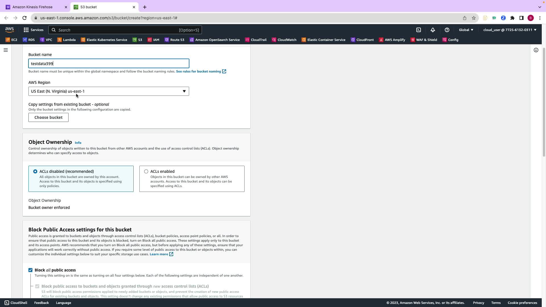The width and height of the screenshot is (546, 307).
Task: Open the CloudWatch favorites shortcut
Action: [x=284, y=40]
